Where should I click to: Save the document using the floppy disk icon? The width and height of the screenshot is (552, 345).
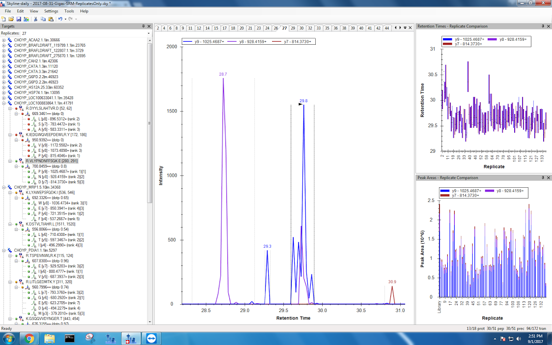tap(18, 19)
